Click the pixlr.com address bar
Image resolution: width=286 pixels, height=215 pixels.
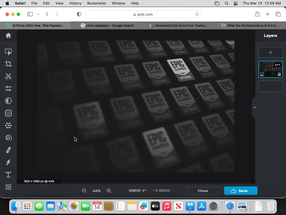[143, 14]
